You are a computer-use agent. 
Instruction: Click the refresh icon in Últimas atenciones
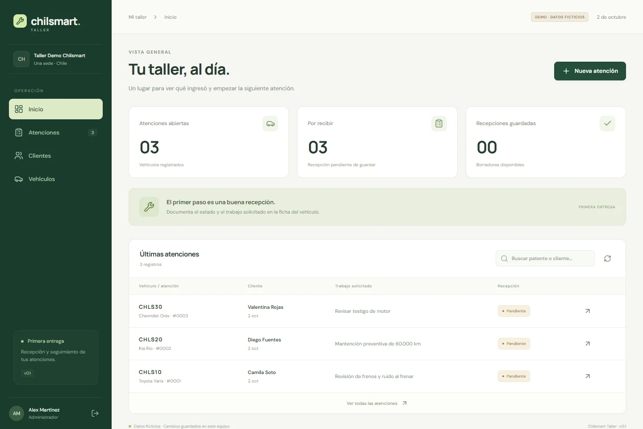click(x=607, y=258)
